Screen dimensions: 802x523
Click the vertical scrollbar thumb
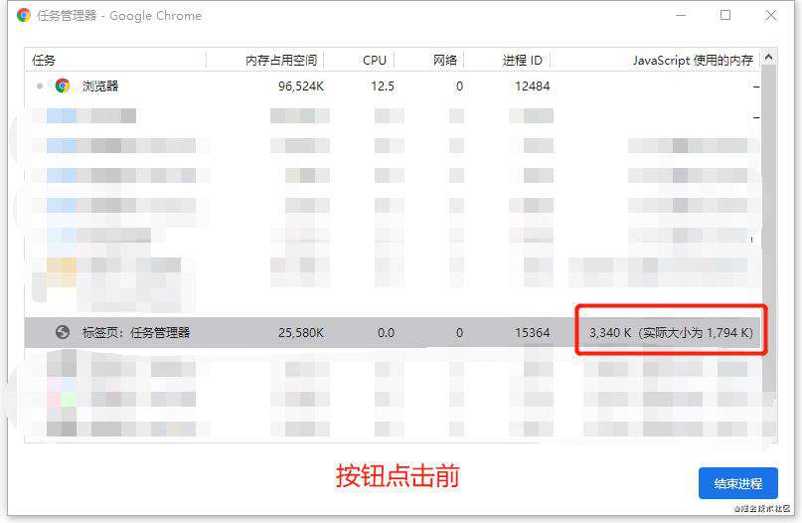[769, 229]
